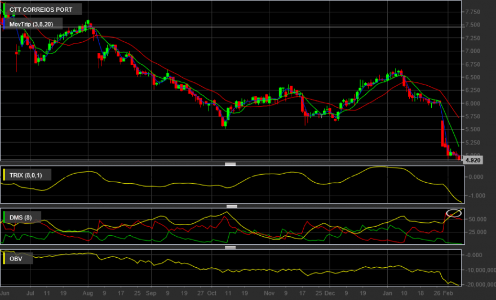Click the 6.000 level on price axis
The width and height of the screenshot is (496, 300).
click(x=472, y=103)
